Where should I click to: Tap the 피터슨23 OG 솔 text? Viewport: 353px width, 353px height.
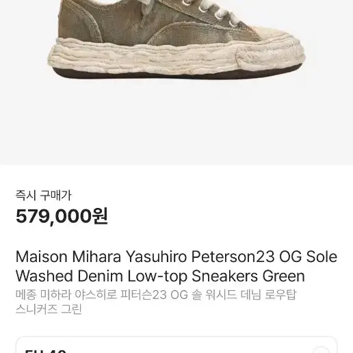[161, 295]
